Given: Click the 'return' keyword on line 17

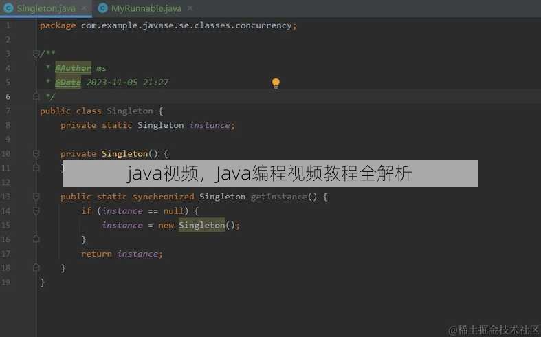Looking at the screenshot, I should [97, 254].
